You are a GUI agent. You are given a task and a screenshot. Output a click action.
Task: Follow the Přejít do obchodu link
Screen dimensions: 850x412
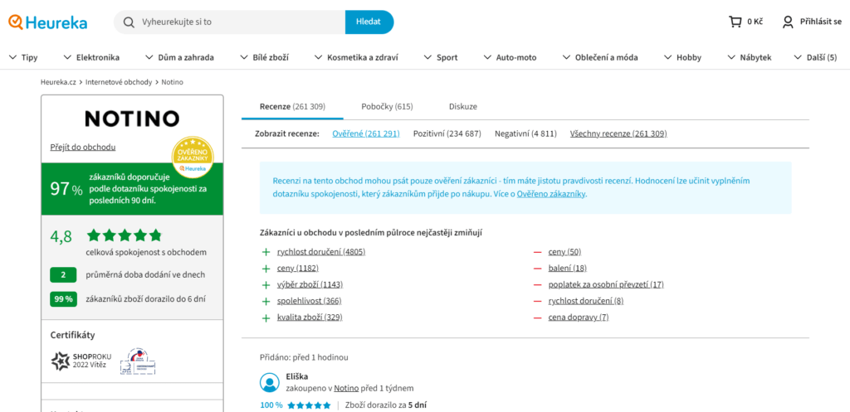pyautogui.click(x=82, y=147)
